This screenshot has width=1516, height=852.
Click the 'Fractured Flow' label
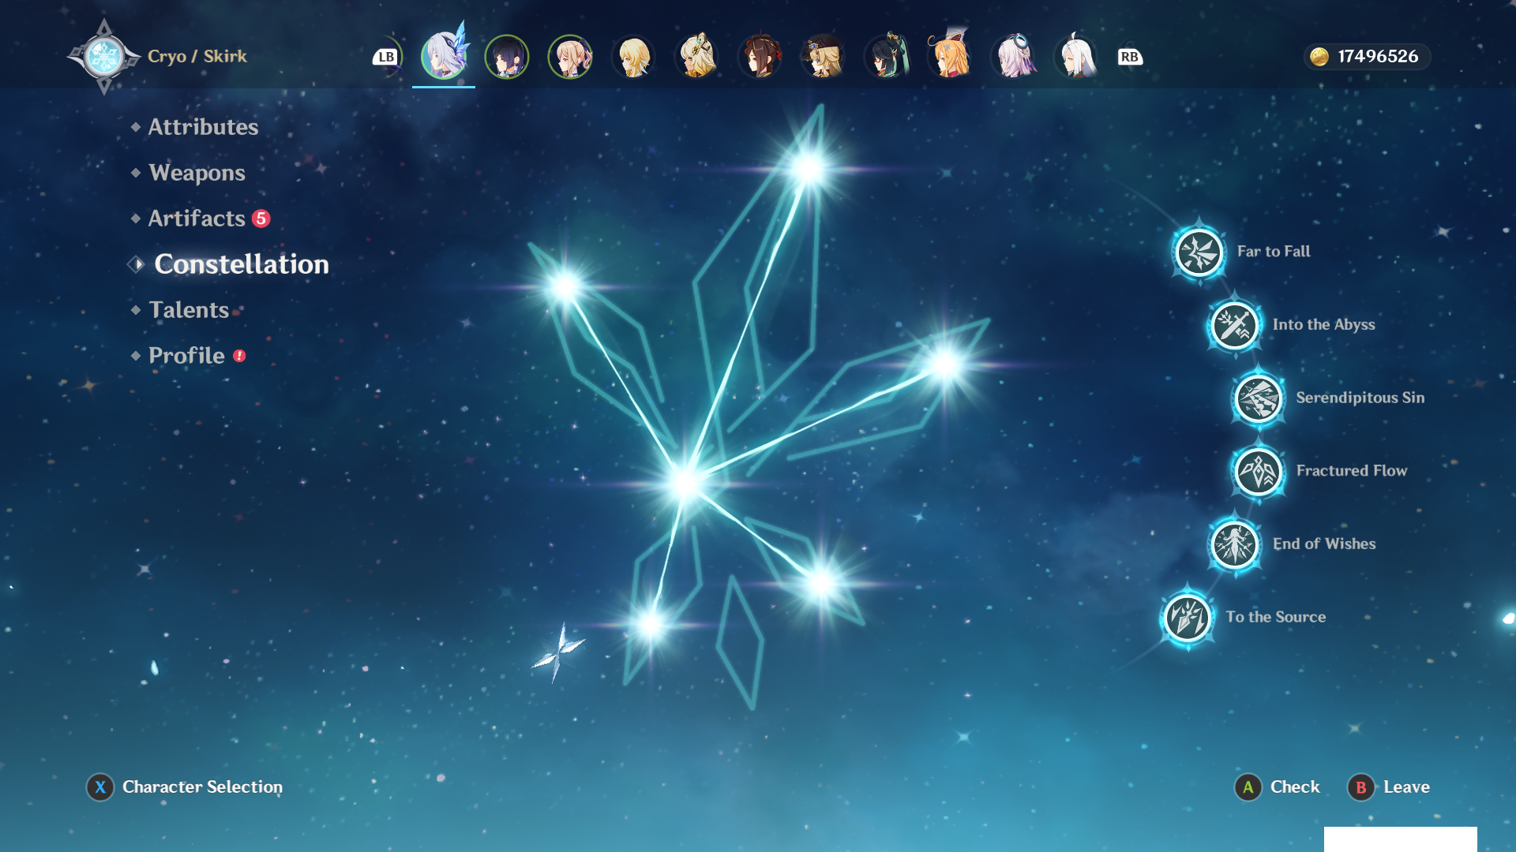click(x=1351, y=471)
